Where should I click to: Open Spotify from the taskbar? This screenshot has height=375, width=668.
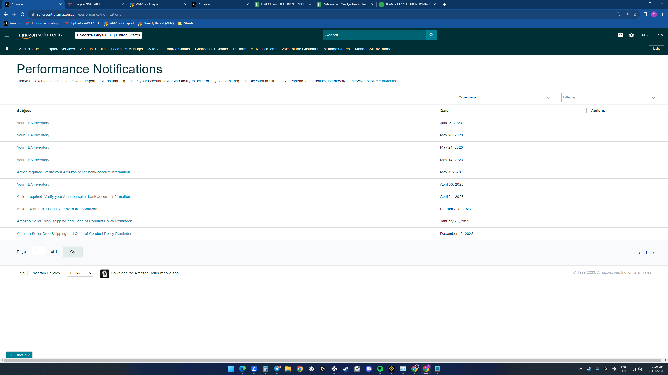click(x=380, y=369)
